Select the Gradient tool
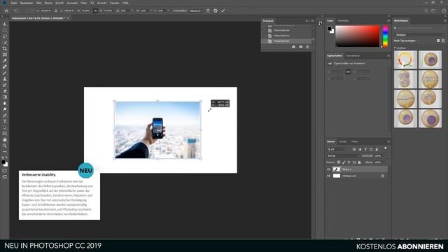Viewport: 448px width, 252px height. (5, 97)
